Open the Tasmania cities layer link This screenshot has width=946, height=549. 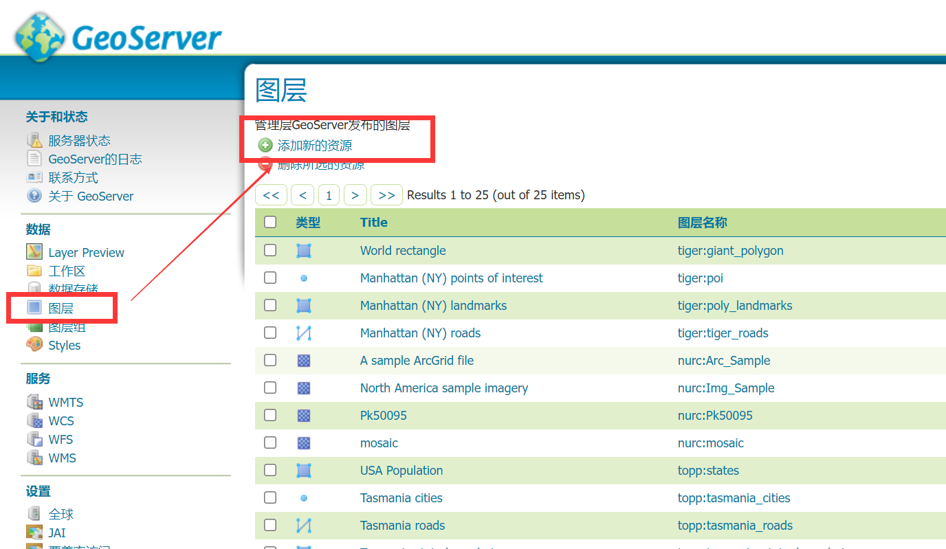click(401, 498)
